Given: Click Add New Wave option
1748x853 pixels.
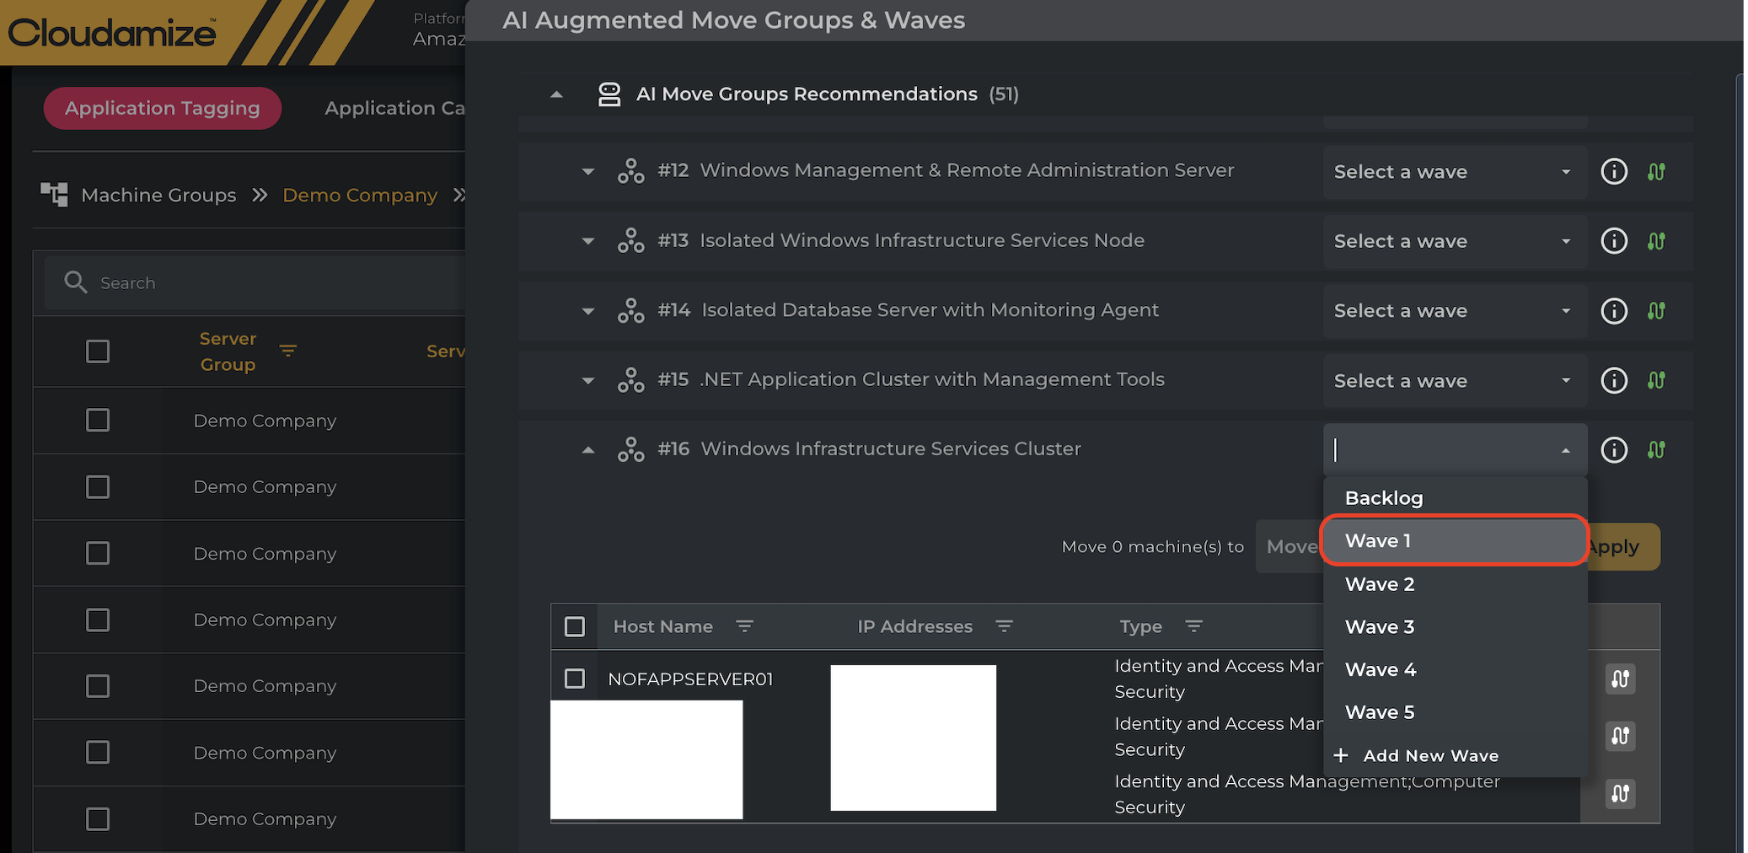Looking at the screenshot, I should [x=1430, y=755].
